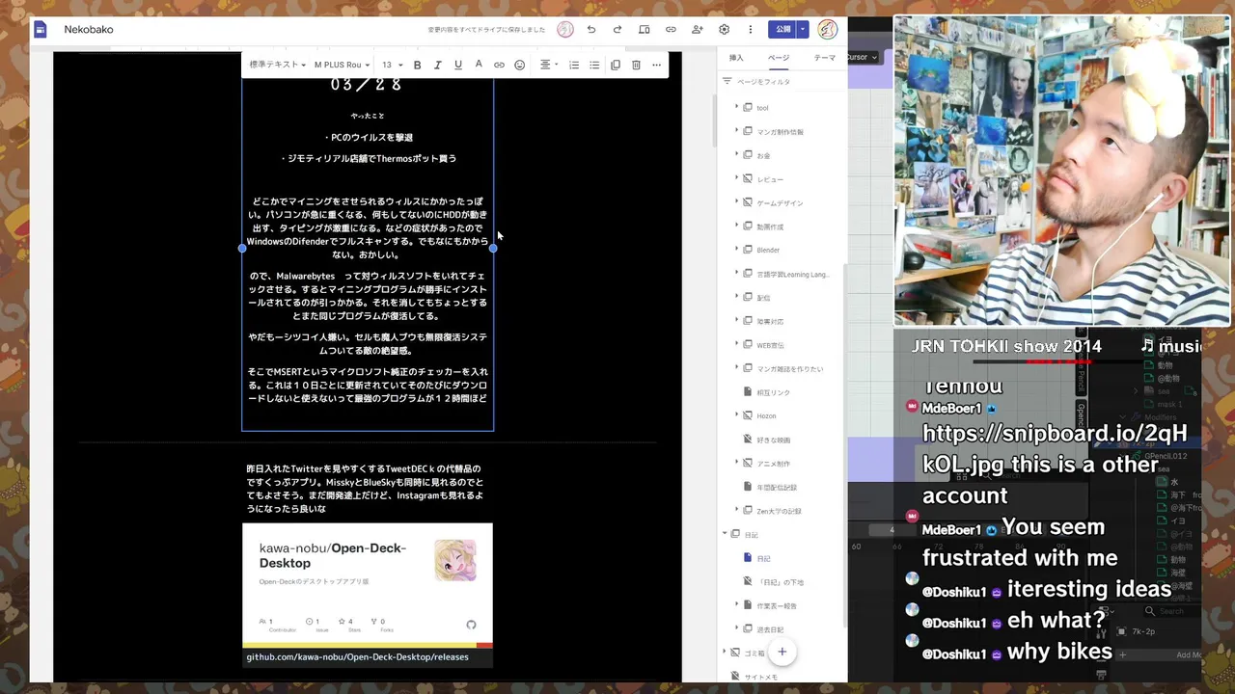Image resolution: width=1235 pixels, height=694 pixels.
Task: Open the text color picker
Action: click(478, 65)
